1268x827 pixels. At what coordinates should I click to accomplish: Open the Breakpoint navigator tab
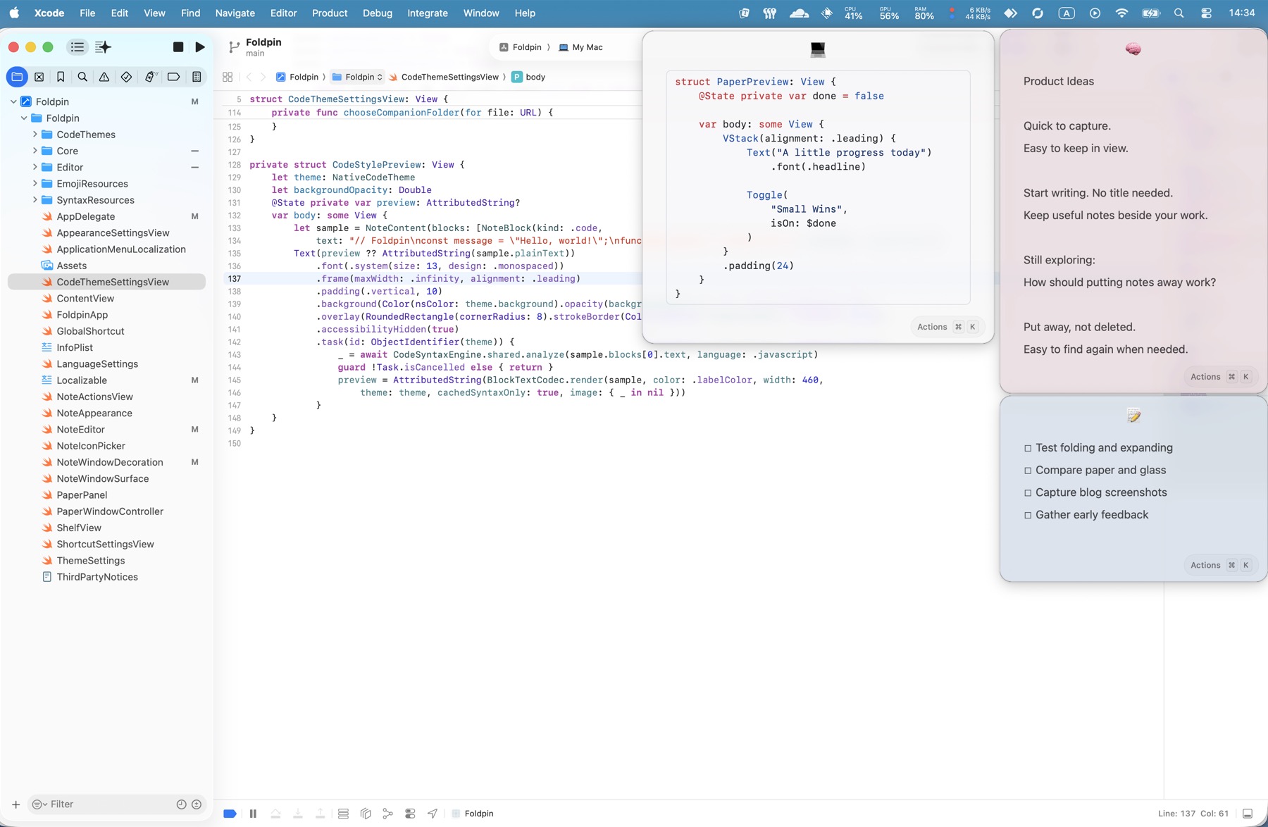173,77
